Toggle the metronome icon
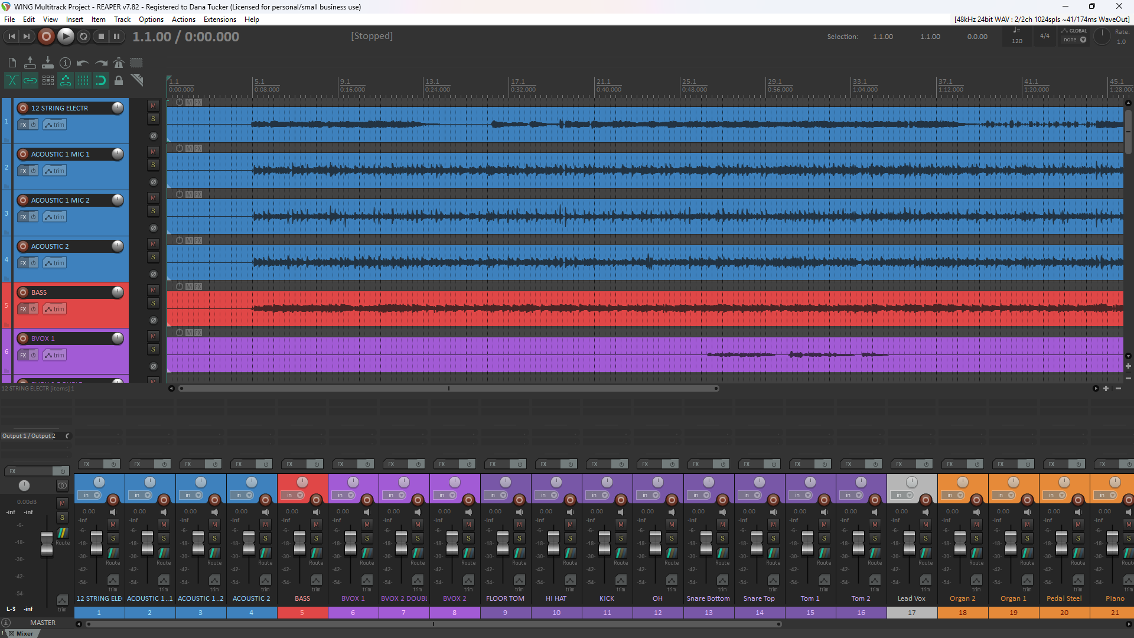 point(119,63)
